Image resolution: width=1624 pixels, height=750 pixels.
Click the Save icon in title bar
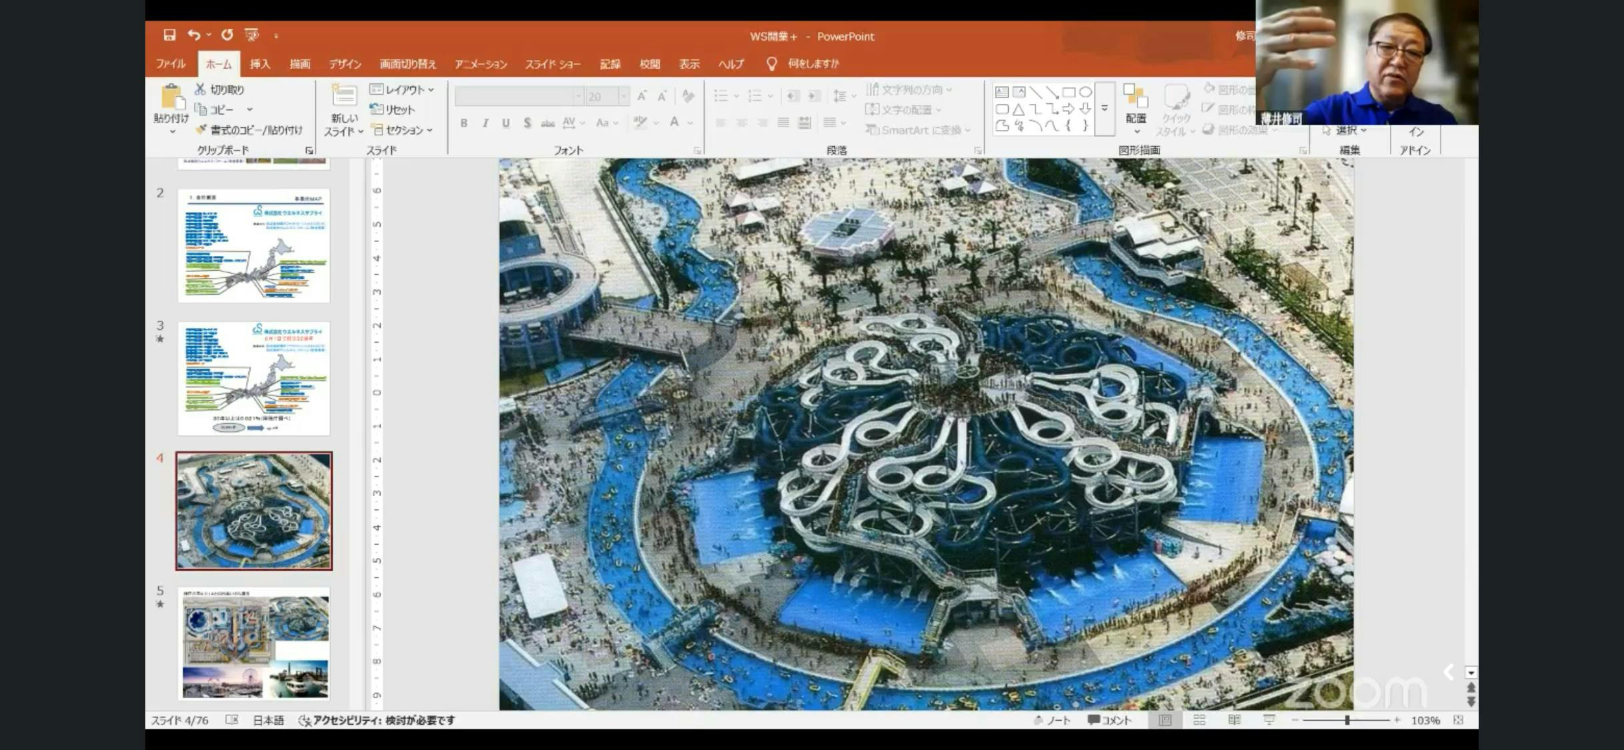(x=169, y=35)
